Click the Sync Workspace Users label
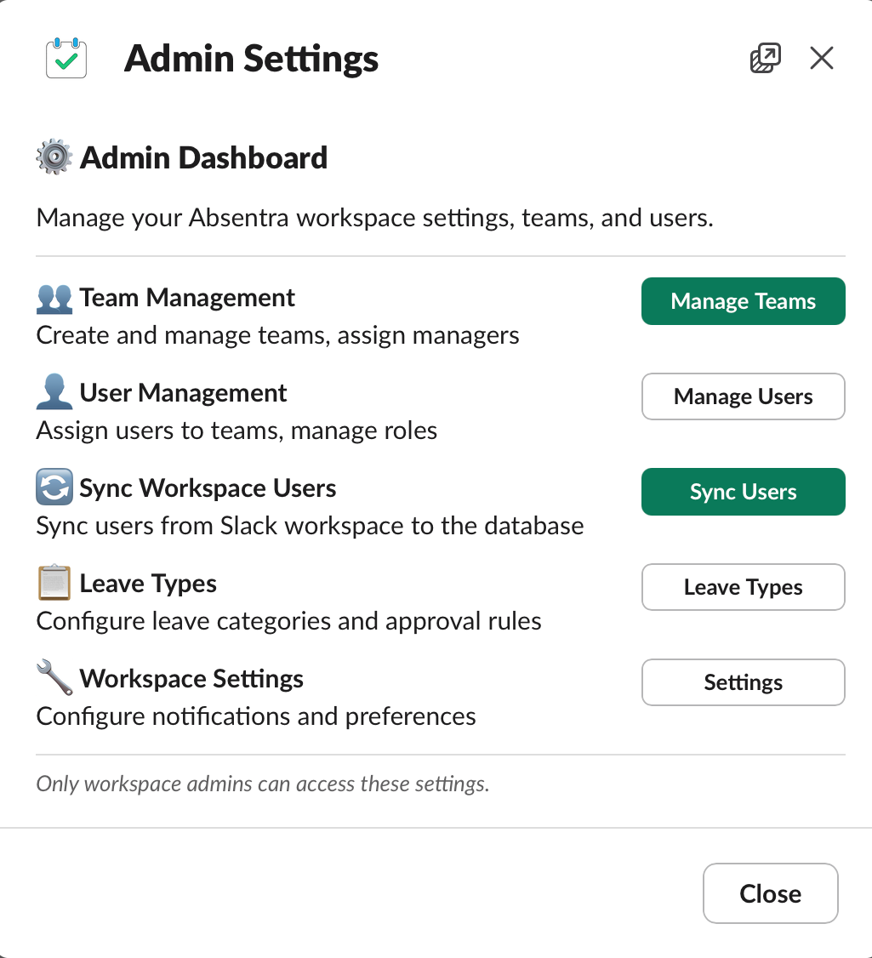The width and height of the screenshot is (872, 958). [x=208, y=488]
